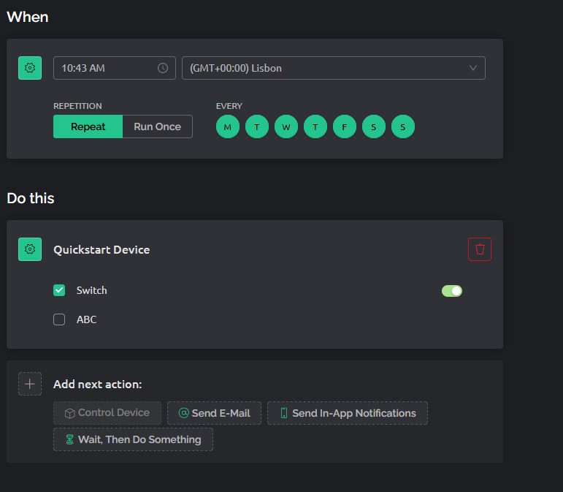Screen dimensions: 563x492
Task: Delete the Quickstart Device action with the trash icon
Action: coord(480,249)
